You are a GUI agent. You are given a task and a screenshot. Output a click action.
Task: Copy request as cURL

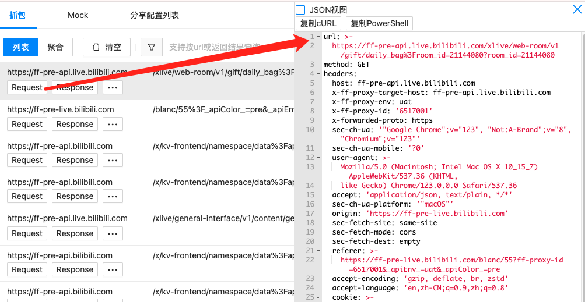point(318,23)
